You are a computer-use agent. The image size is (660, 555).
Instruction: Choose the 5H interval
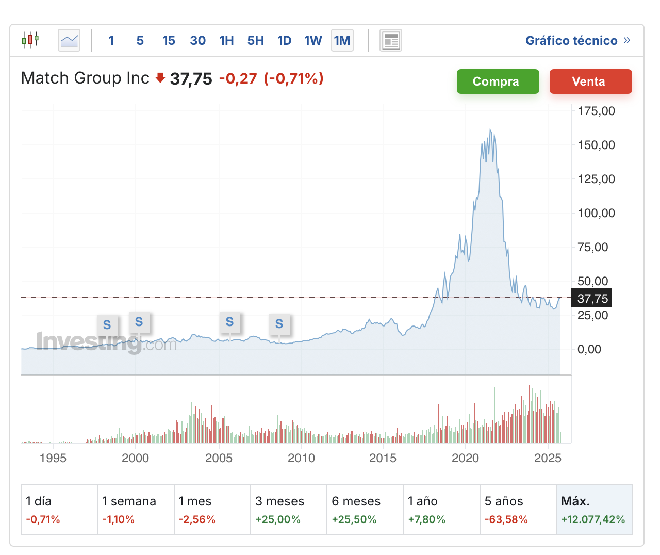click(255, 40)
